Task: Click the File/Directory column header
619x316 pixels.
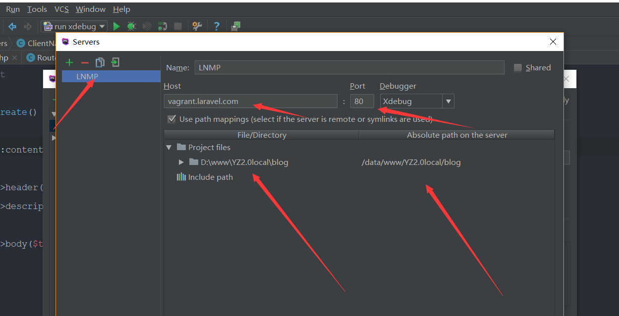Action: click(x=262, y=135)
